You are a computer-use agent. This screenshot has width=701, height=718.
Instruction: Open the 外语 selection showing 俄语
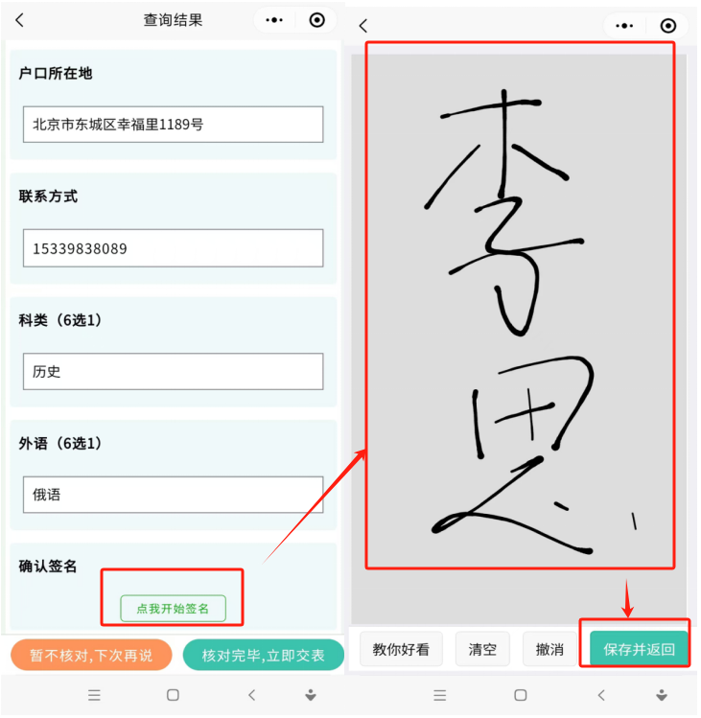point(174,495)
